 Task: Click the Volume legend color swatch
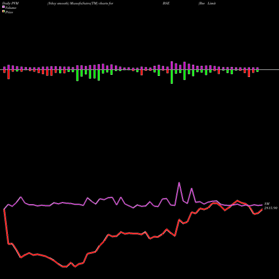[3, 7]
